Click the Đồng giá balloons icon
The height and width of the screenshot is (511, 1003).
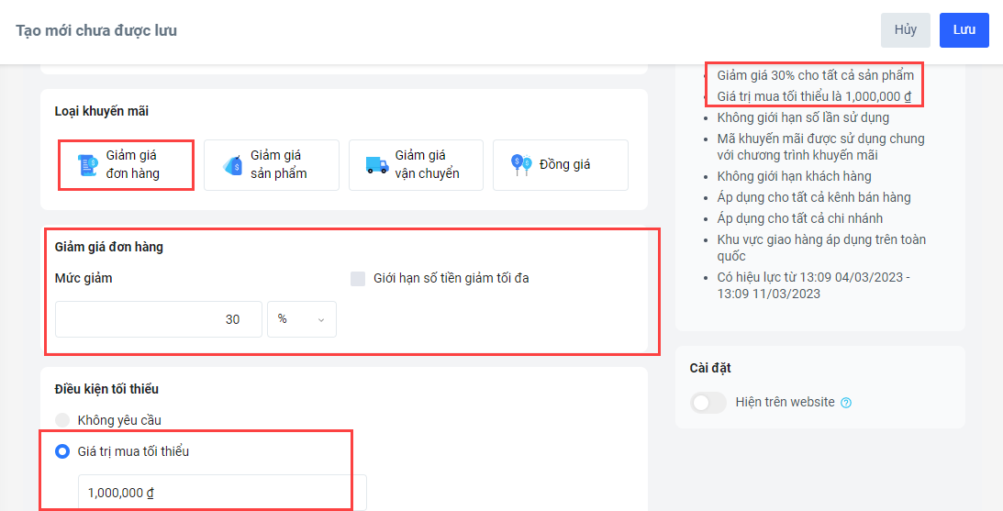click(521, 165)
